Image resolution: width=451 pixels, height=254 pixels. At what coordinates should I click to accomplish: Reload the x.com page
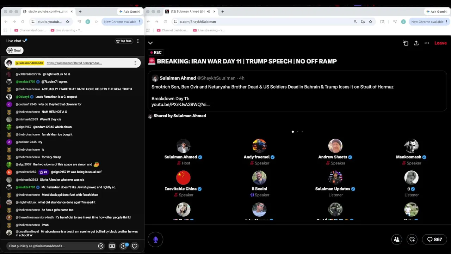165,22
